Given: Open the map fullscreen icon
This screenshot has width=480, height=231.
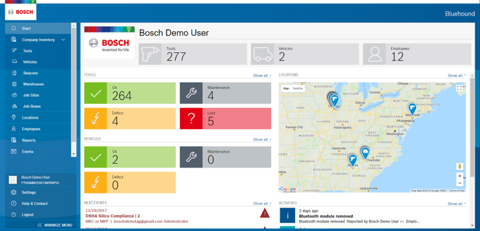Looking at the screenshot, I should (458, 88).
